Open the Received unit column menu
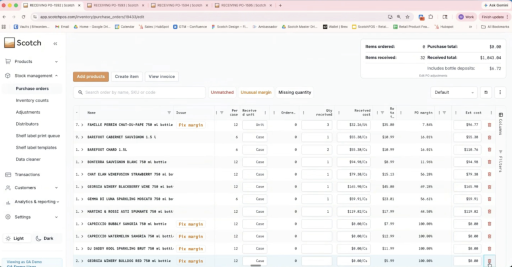The width and height of the screenshot is (512, 267). tap(265, 112)
